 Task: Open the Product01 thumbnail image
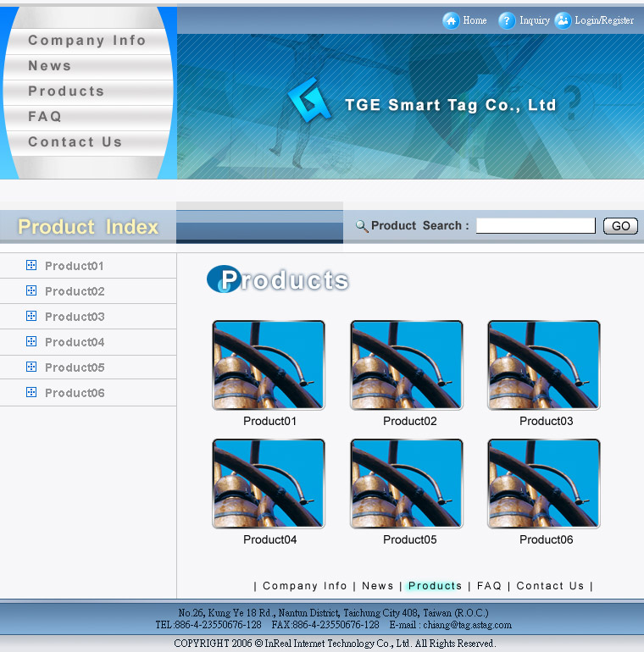click(x=269, y=365)
